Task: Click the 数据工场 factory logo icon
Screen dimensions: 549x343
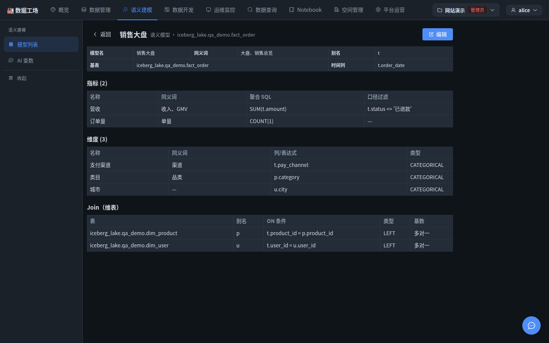Action: [x=10, y=10]
